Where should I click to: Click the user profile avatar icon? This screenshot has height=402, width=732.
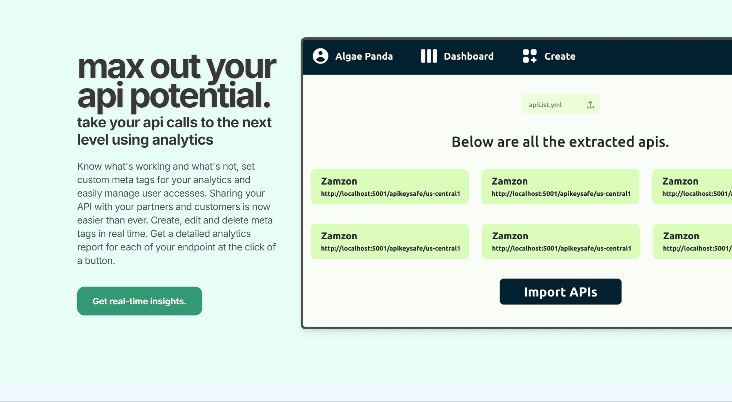coord(320,56)
